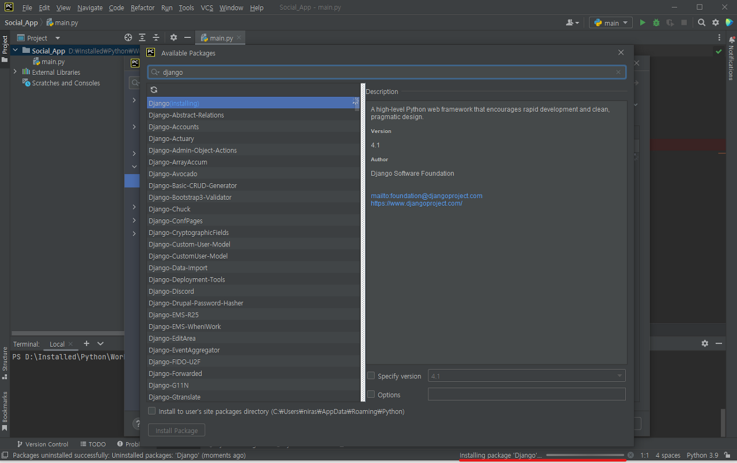Open the Navigate menu

pyautogui.click(x=90, y=7)
